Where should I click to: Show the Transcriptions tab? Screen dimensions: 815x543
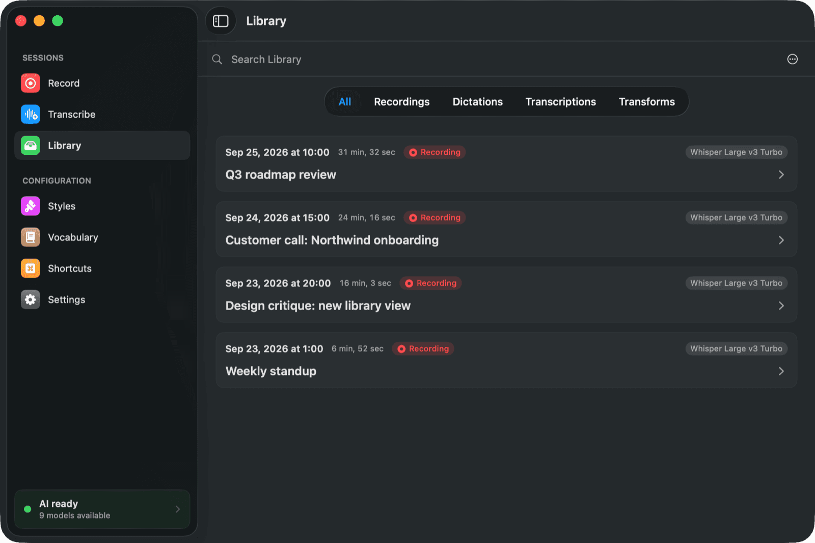[x=561, y=102]
